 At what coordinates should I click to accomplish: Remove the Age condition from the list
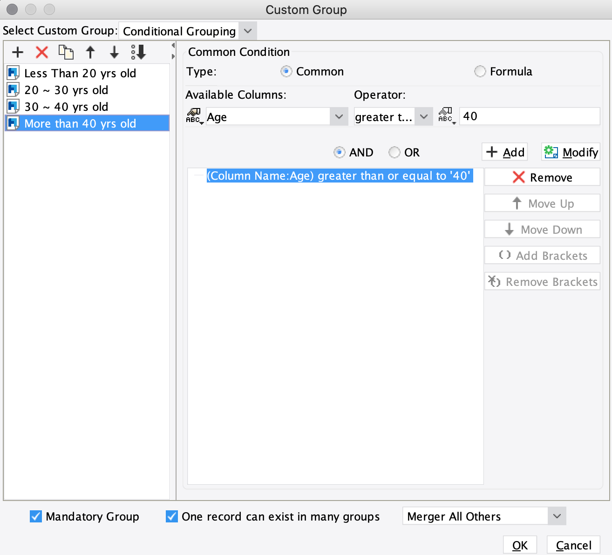pyautogui.click(x=542, y=177)
